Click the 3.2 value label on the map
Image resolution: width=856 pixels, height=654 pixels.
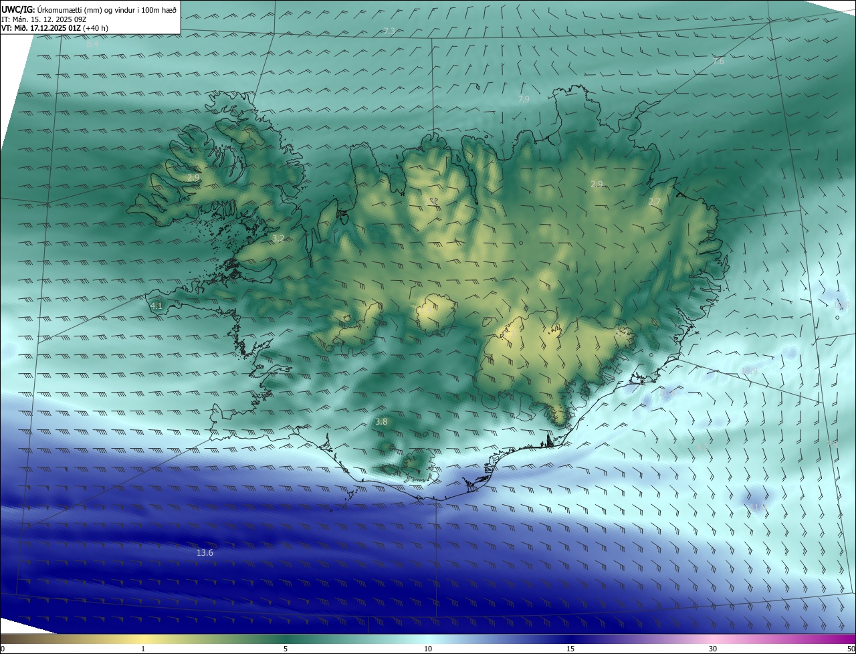click(278, 238)
